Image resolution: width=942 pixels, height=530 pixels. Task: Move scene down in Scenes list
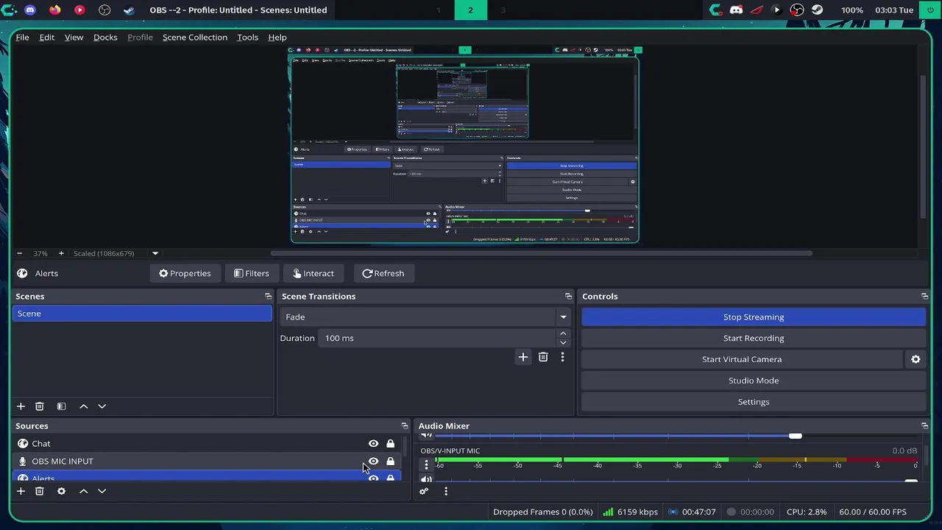[x=102, y=406]
